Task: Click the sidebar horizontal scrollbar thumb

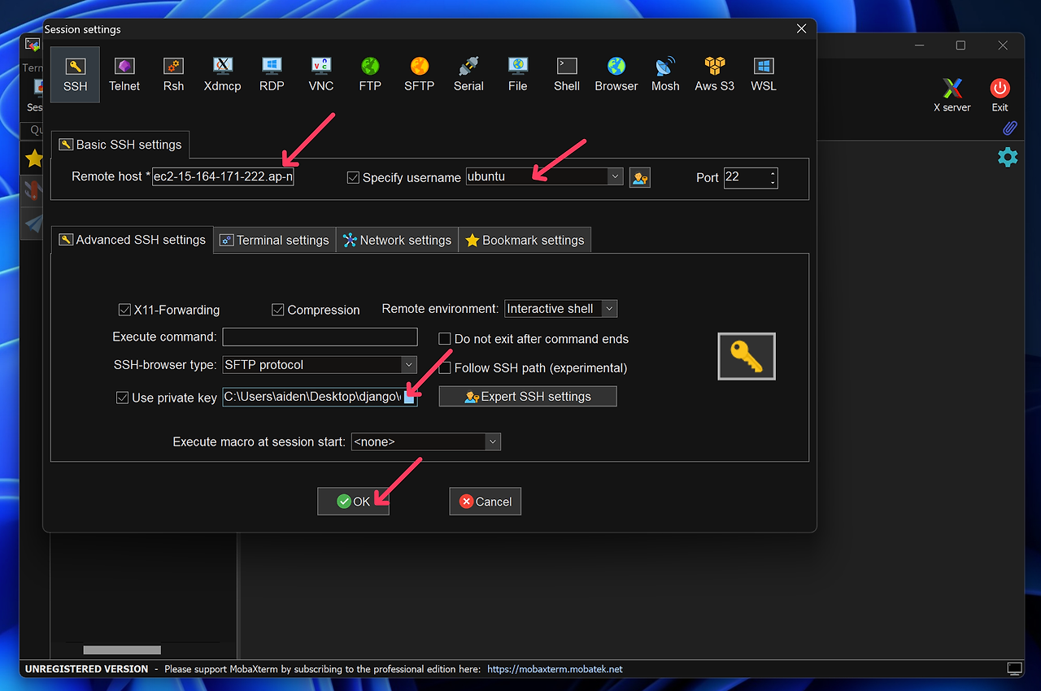Action: click(122, 650)
